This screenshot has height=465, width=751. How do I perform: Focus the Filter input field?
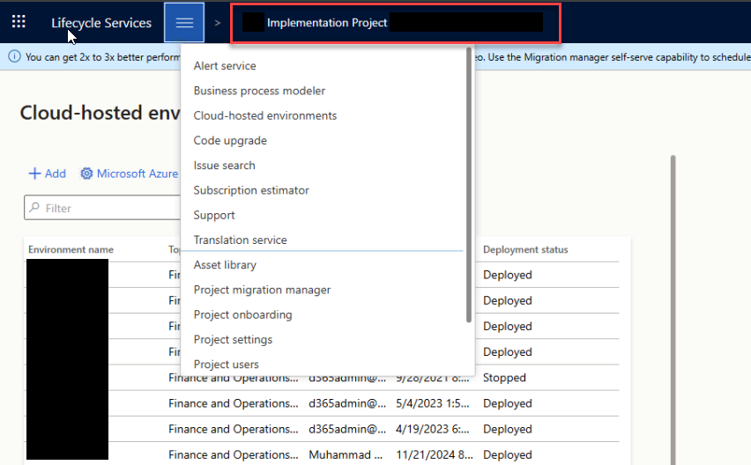pyautogui.click(x=102, y=208)
